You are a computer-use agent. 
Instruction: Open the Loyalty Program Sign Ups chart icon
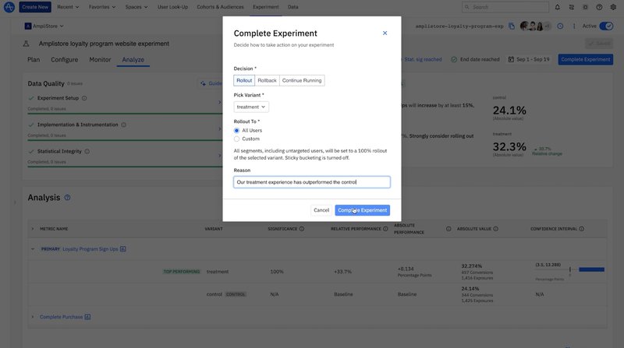coord(123,249)
